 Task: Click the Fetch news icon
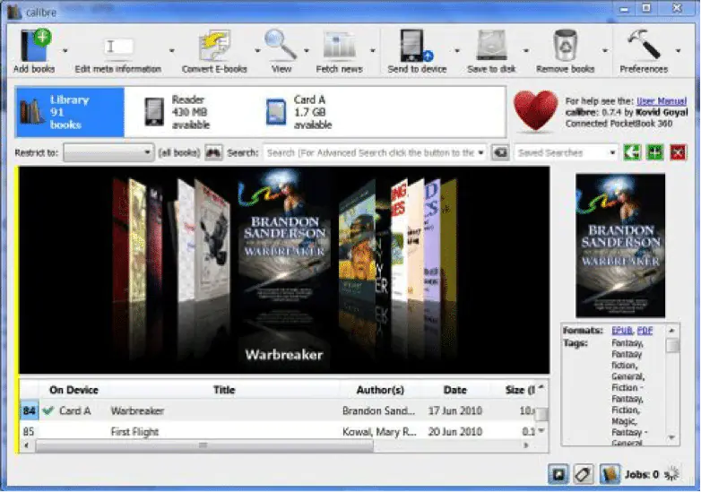tap(340, 46)
